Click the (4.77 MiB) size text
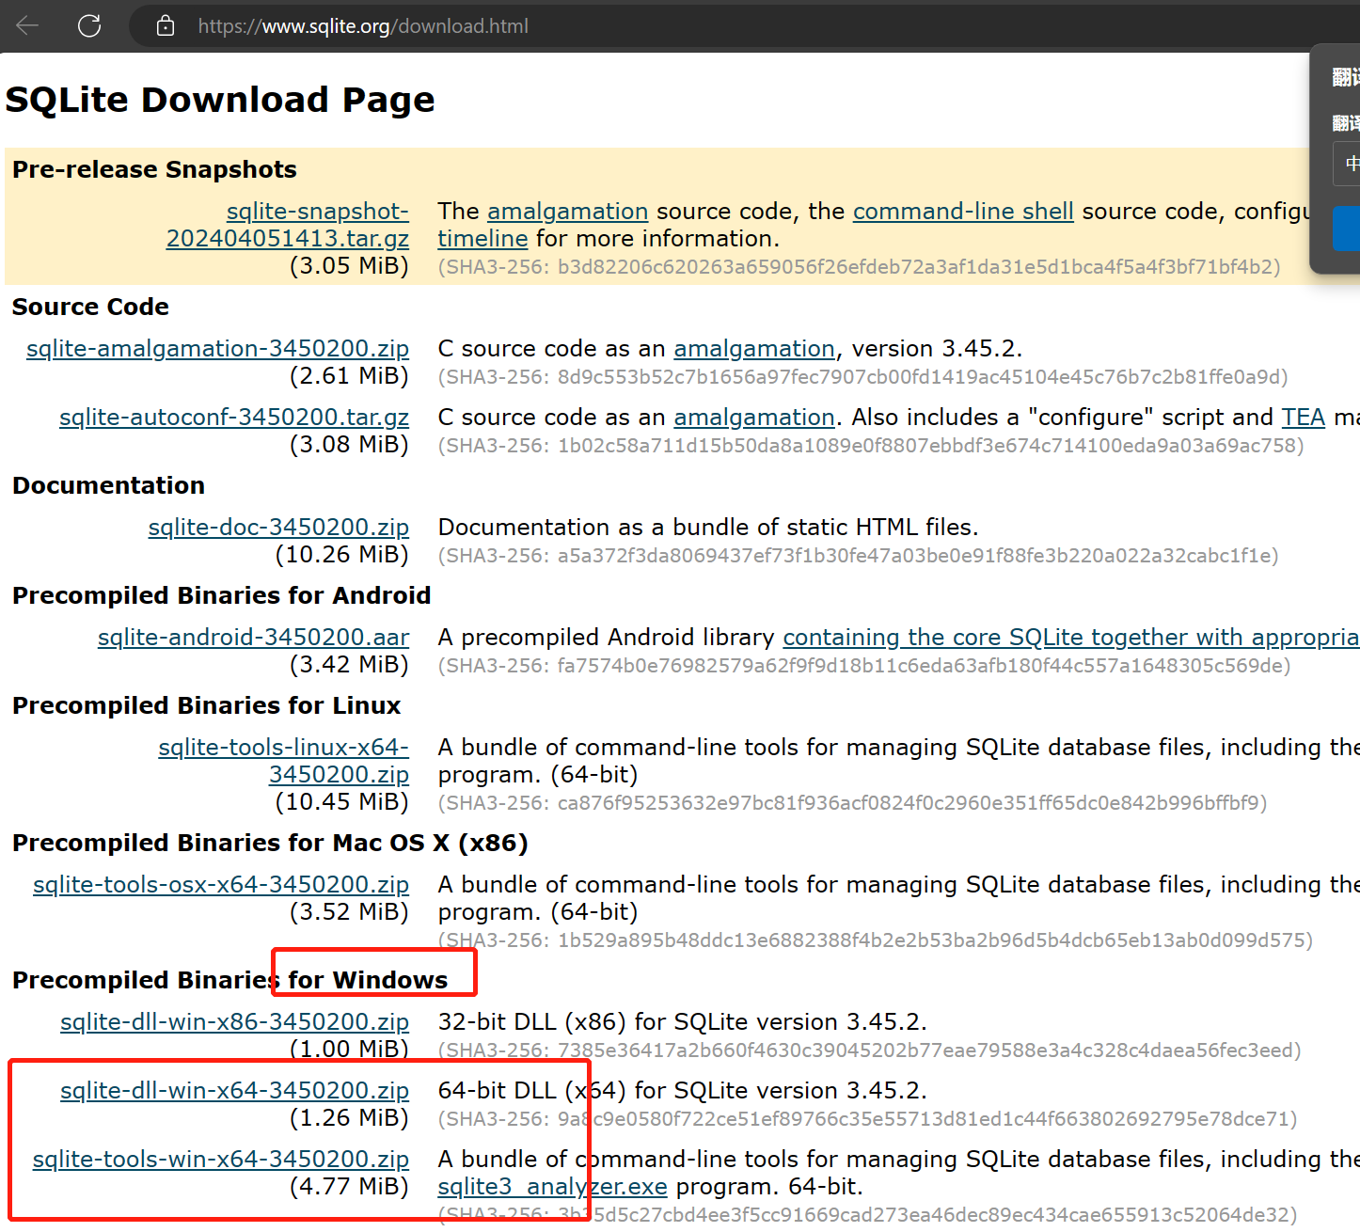Viewport: 1360px width, 1232px height. click(x=349, y=1186)
